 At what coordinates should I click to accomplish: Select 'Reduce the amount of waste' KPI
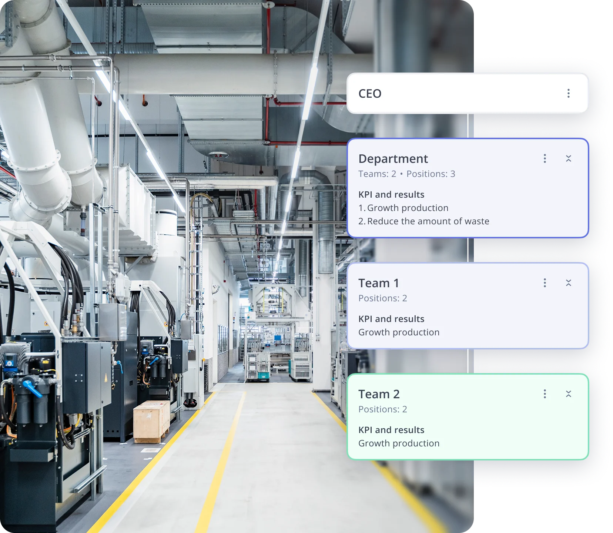click(x=428, y=221)
